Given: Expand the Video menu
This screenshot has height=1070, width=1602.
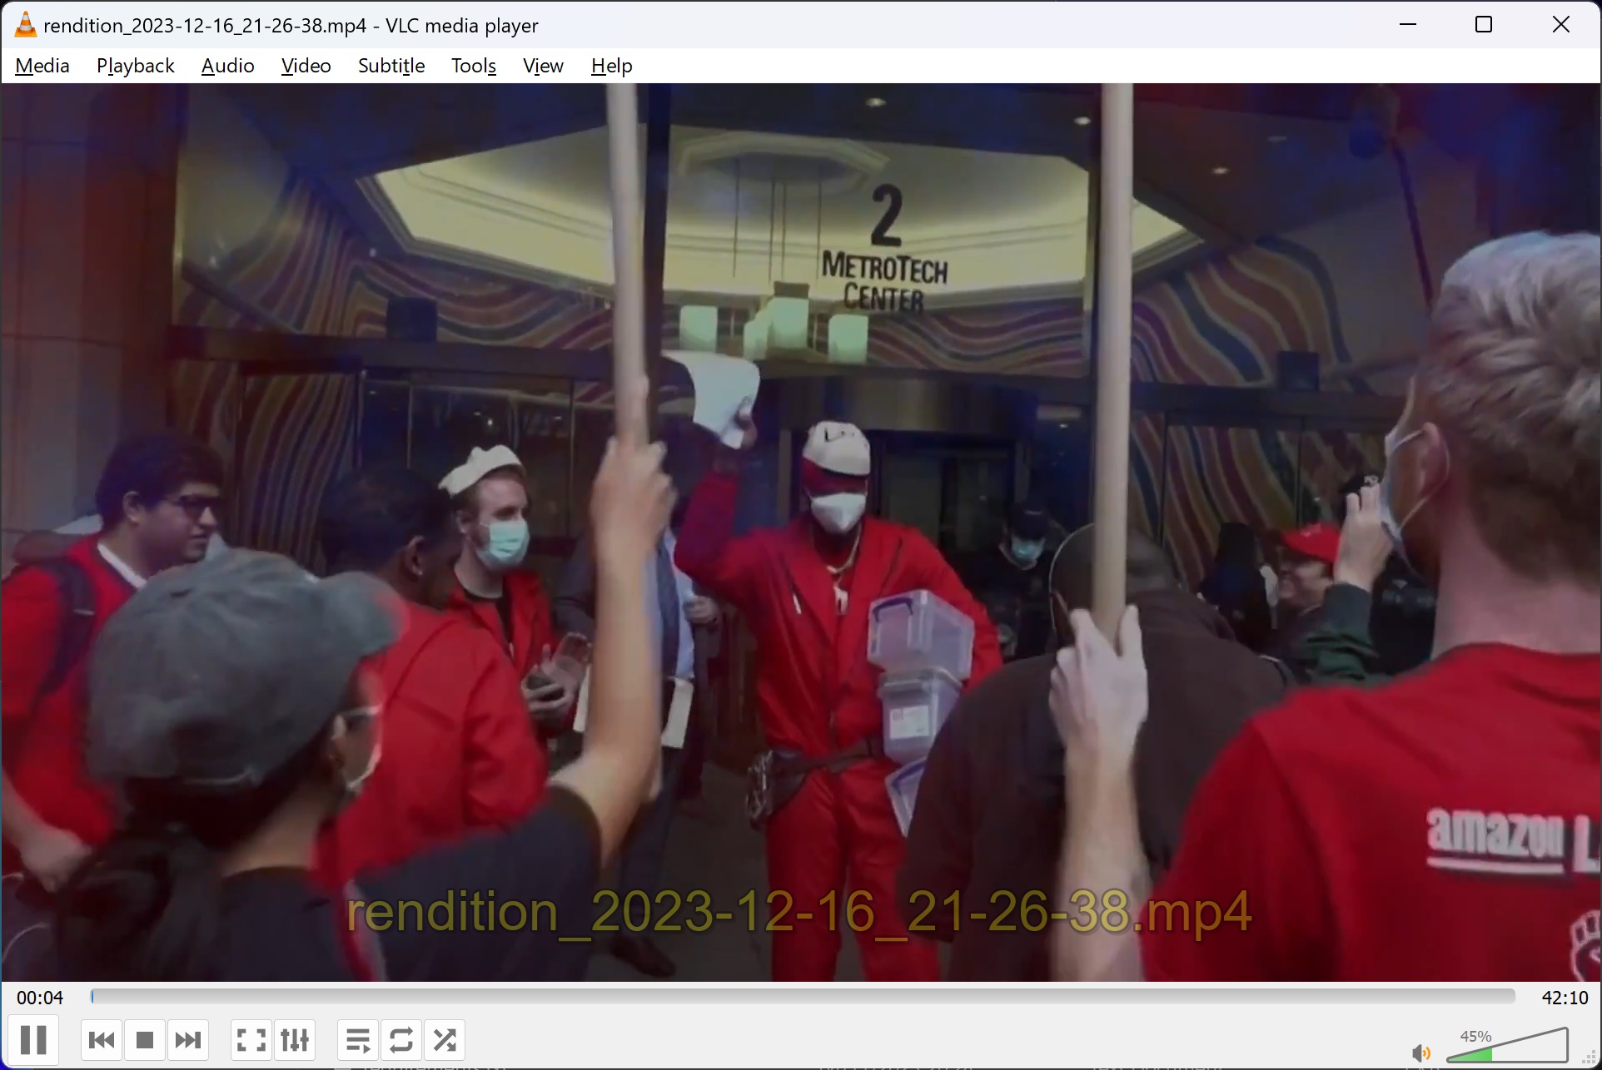Looking at the screenshot, I should (x=306, y=66).
